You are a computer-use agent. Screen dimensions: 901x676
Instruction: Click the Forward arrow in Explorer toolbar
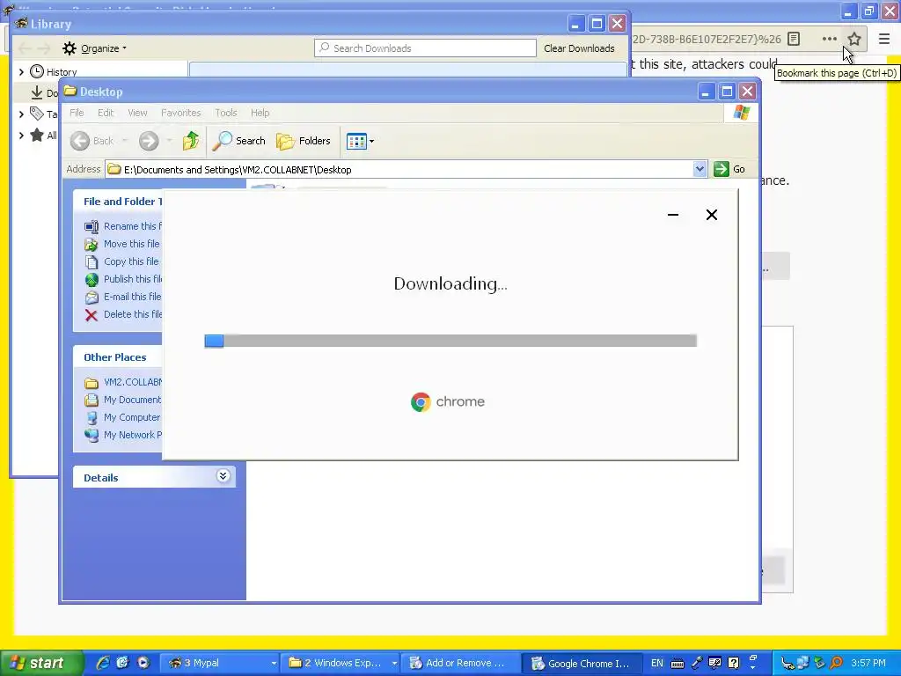tap(149, 141)
